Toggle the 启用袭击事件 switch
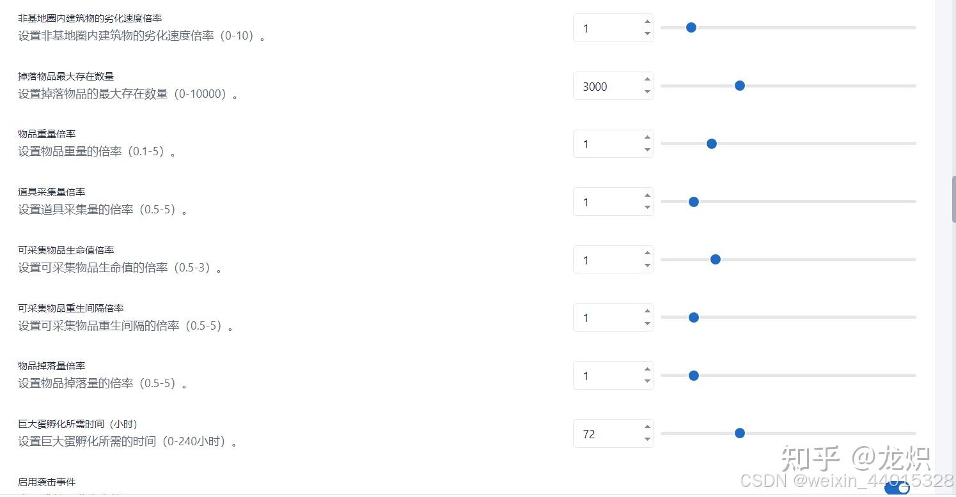Screen dimensions: 956x497 [x=897, y=488]
